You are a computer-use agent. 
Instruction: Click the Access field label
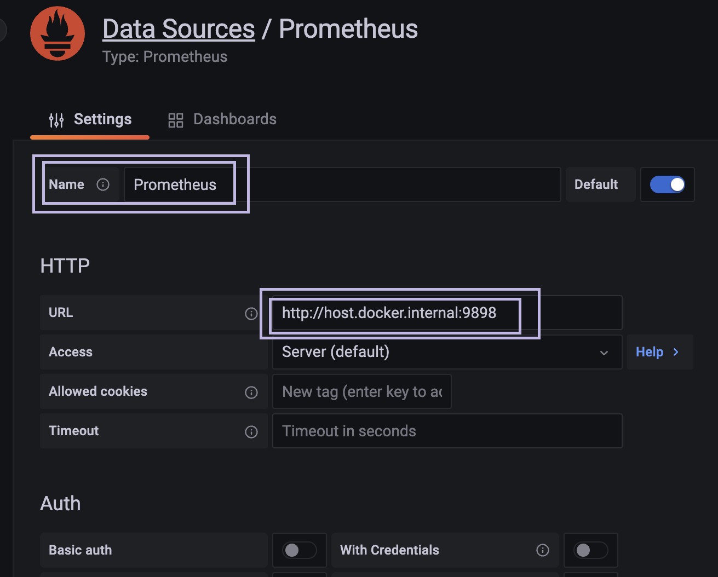[x=71, y=352]
